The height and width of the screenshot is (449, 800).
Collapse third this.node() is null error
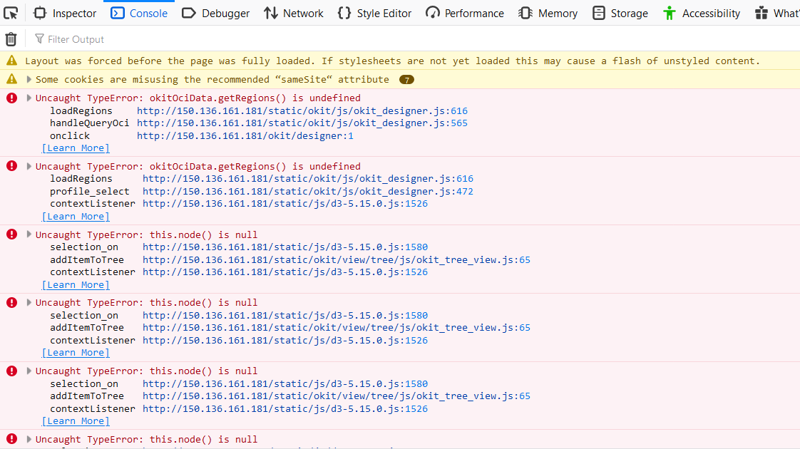(x=29, y=371)
